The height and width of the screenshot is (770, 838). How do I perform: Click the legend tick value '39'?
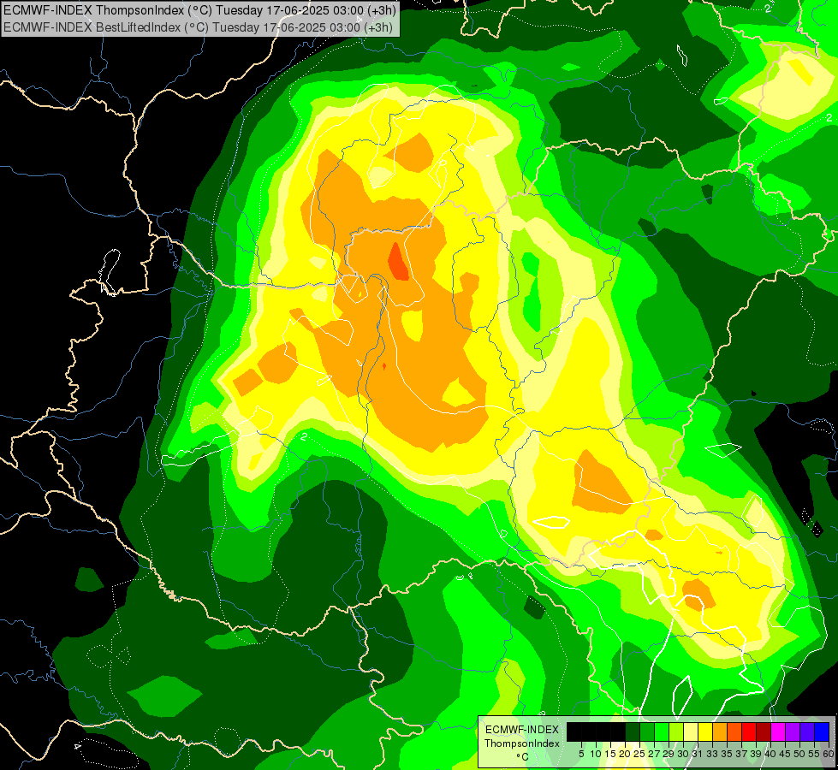pyautogui.click(x=756, y=754)
